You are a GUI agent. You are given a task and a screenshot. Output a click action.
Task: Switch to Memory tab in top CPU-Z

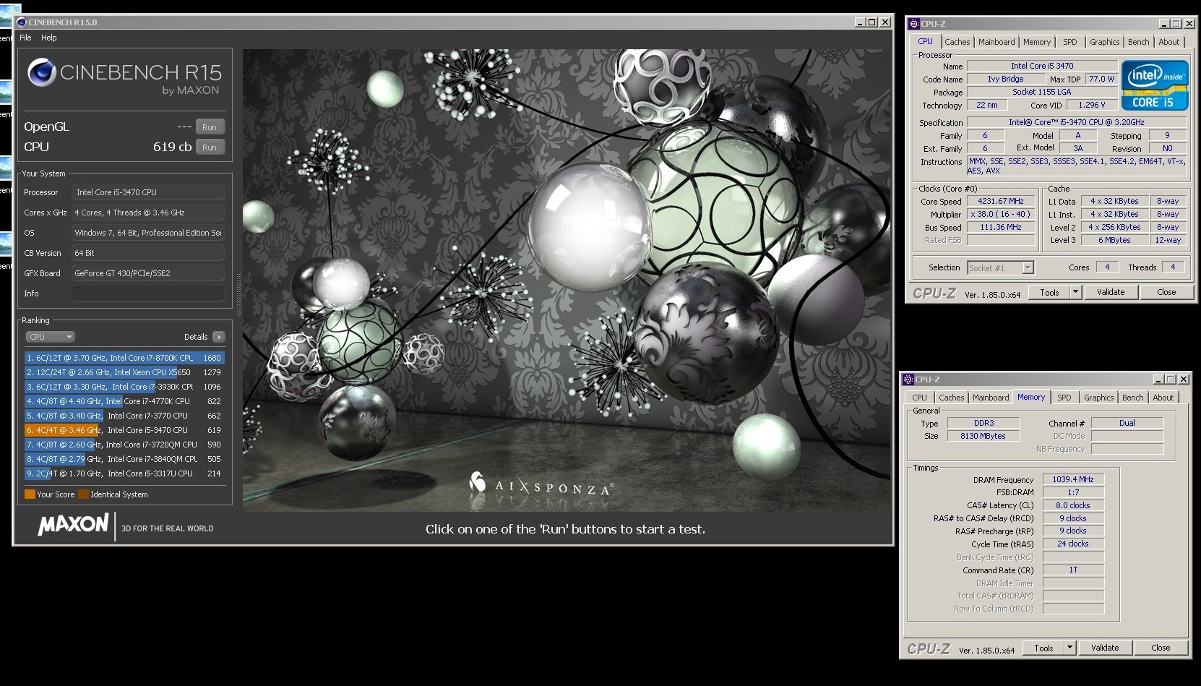[x=1036, y=42]
